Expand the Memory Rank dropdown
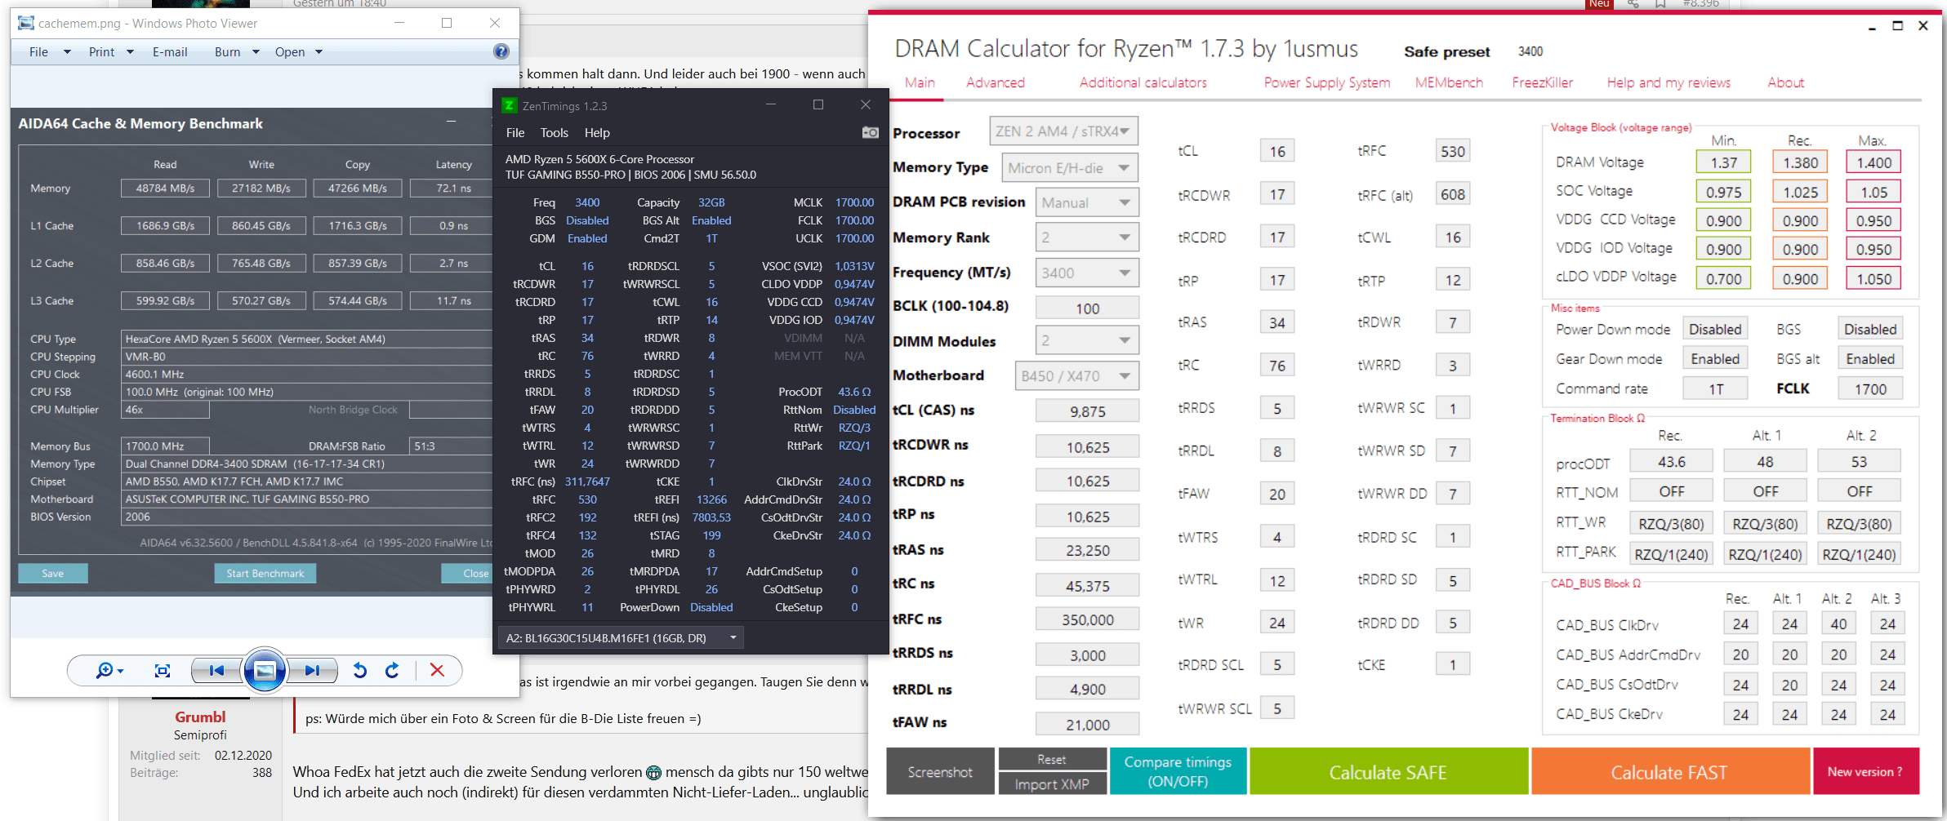Image resolution: width=1947 pixels, height=821 pixels. tap(1087, 237)
